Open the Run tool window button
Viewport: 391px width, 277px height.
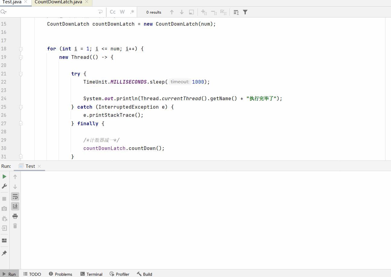pyautogui.click(x=9, y=274)
